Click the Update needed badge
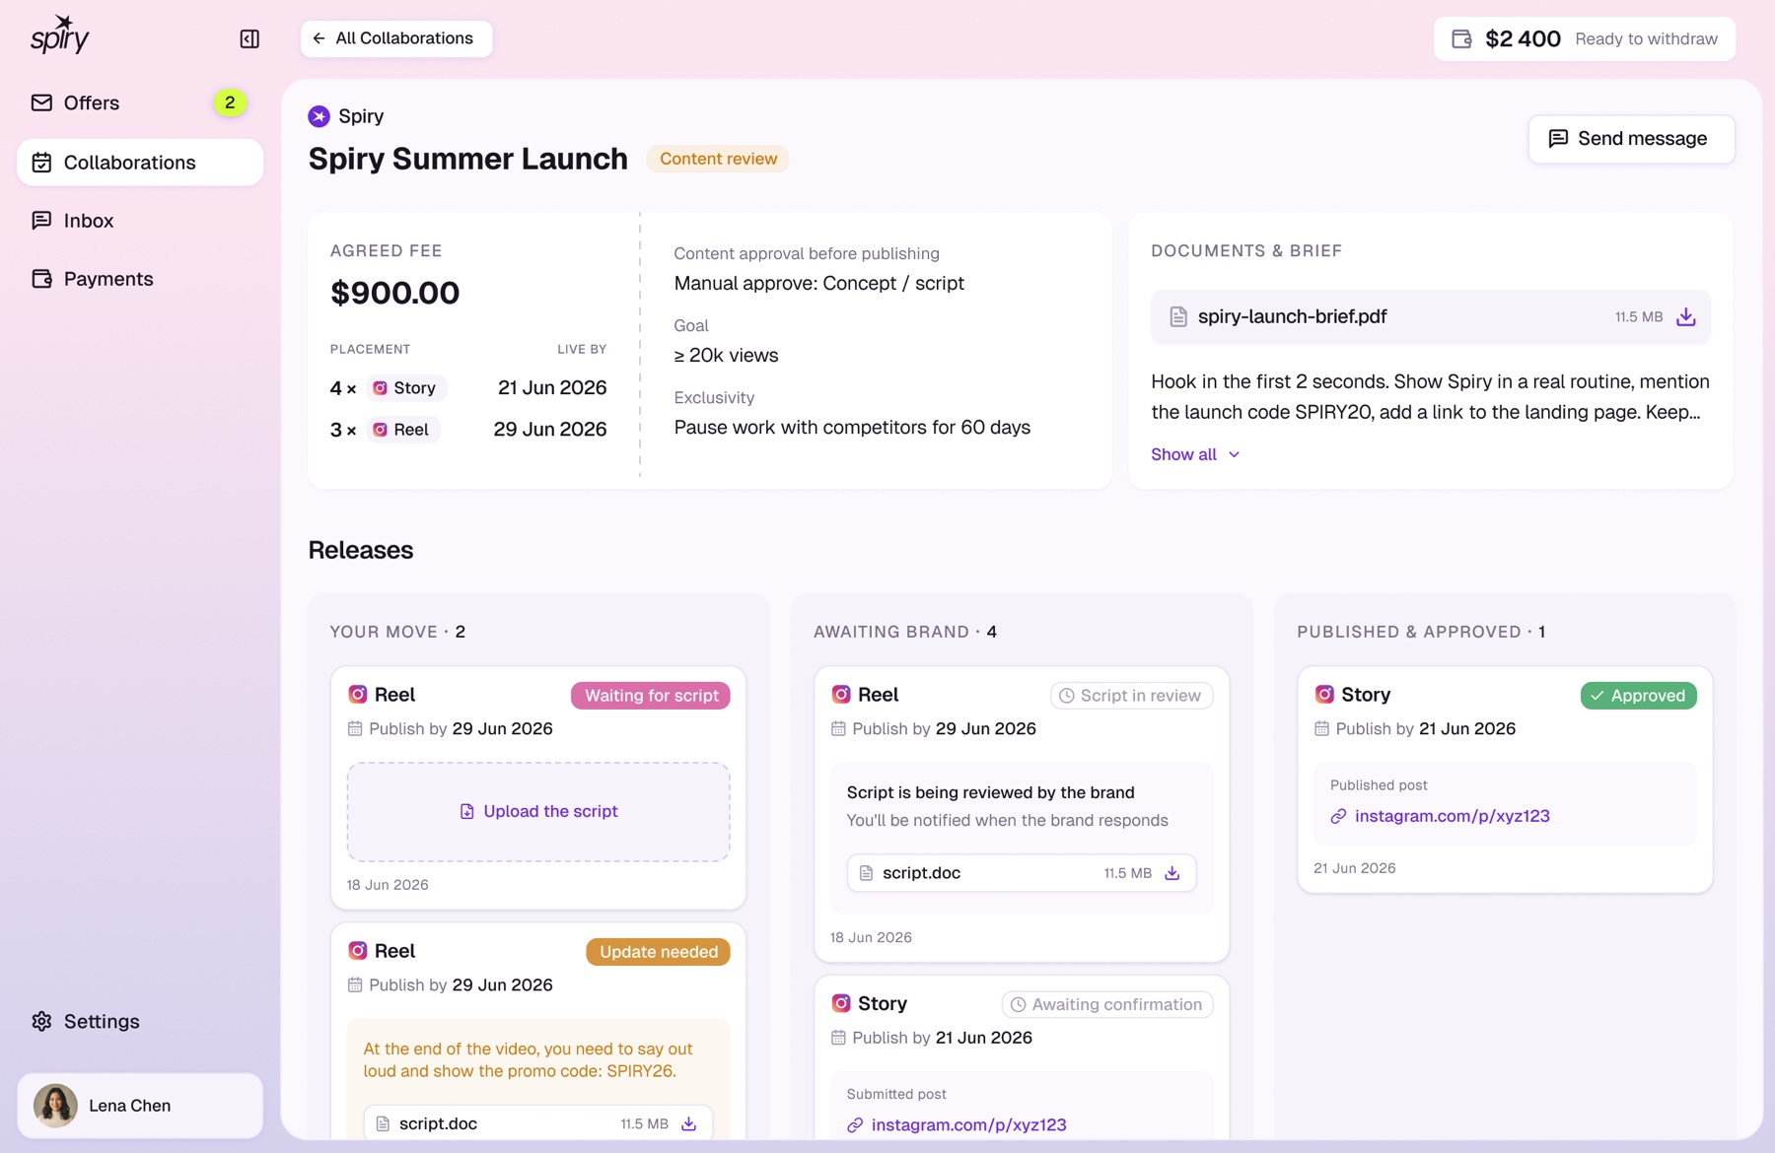The image size is (1775, 1153). pos(659,952)
